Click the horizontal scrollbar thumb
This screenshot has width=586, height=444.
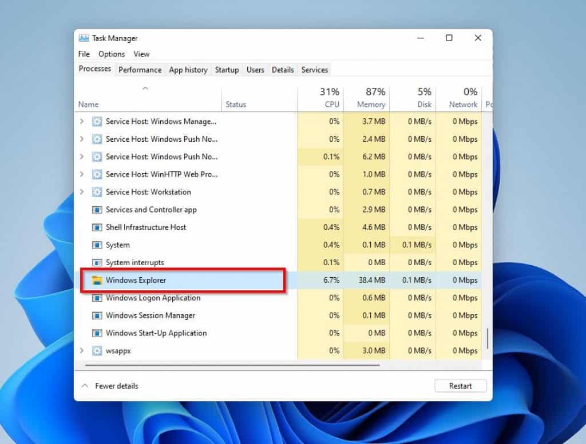click(x=232, y=365)
